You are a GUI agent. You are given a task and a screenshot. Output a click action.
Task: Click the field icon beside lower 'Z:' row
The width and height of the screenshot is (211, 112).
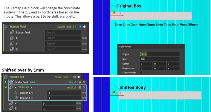[11, 108]
